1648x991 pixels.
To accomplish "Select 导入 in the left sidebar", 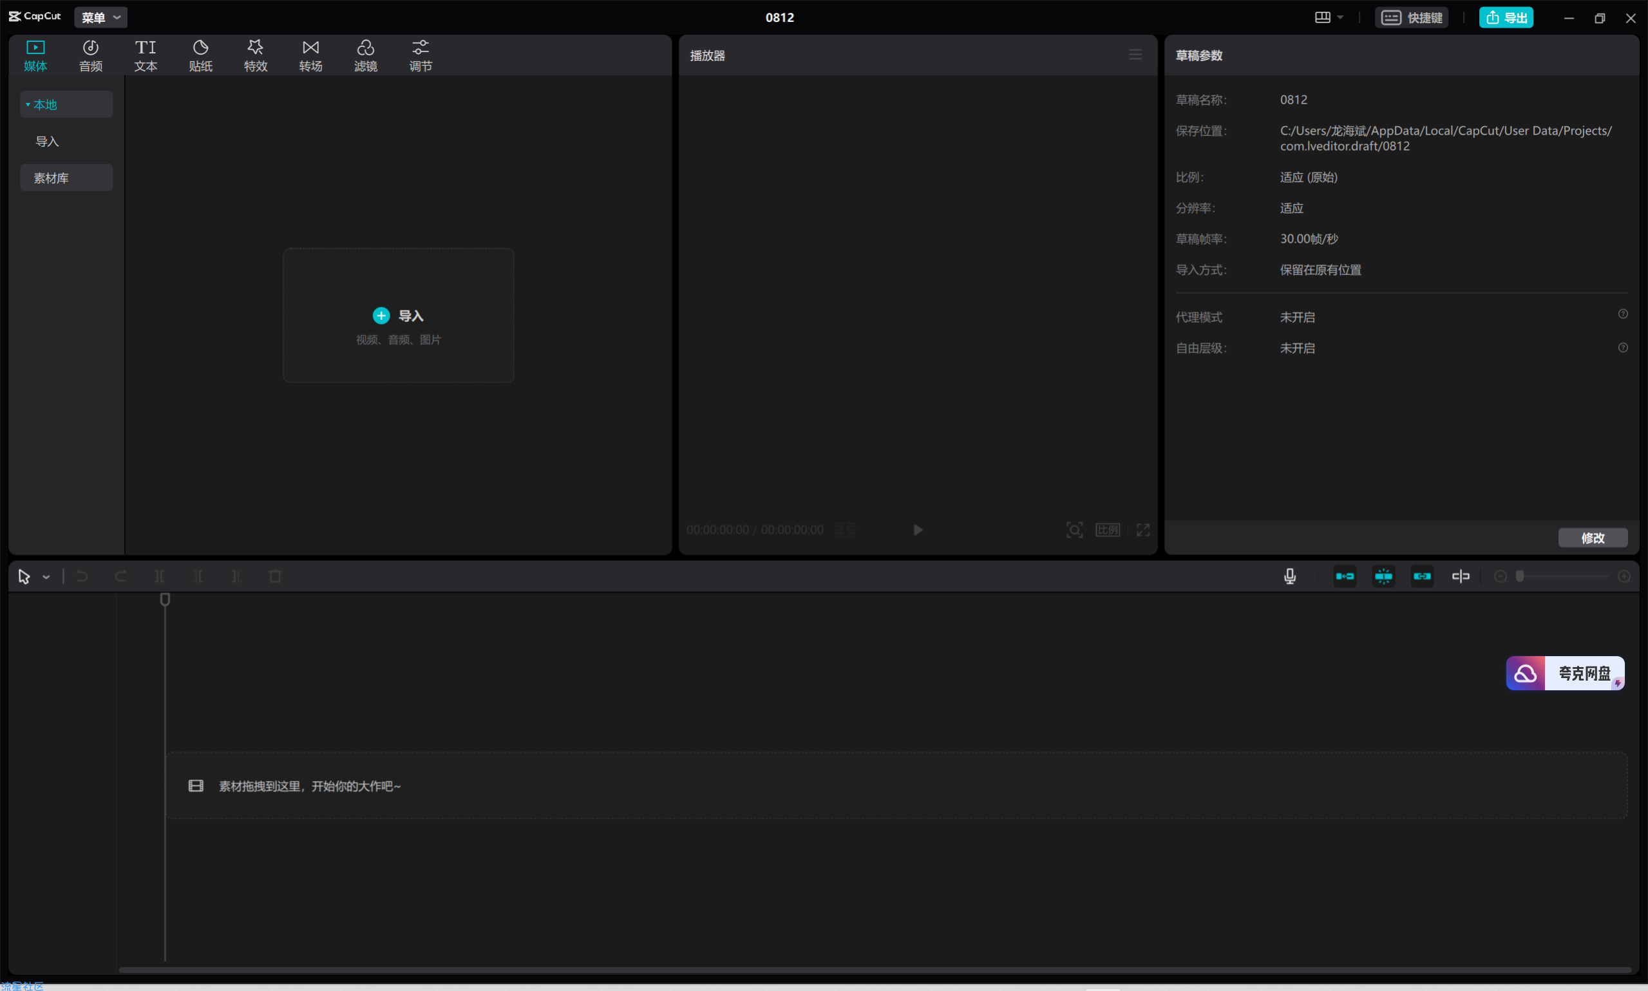I will [47, 141].
